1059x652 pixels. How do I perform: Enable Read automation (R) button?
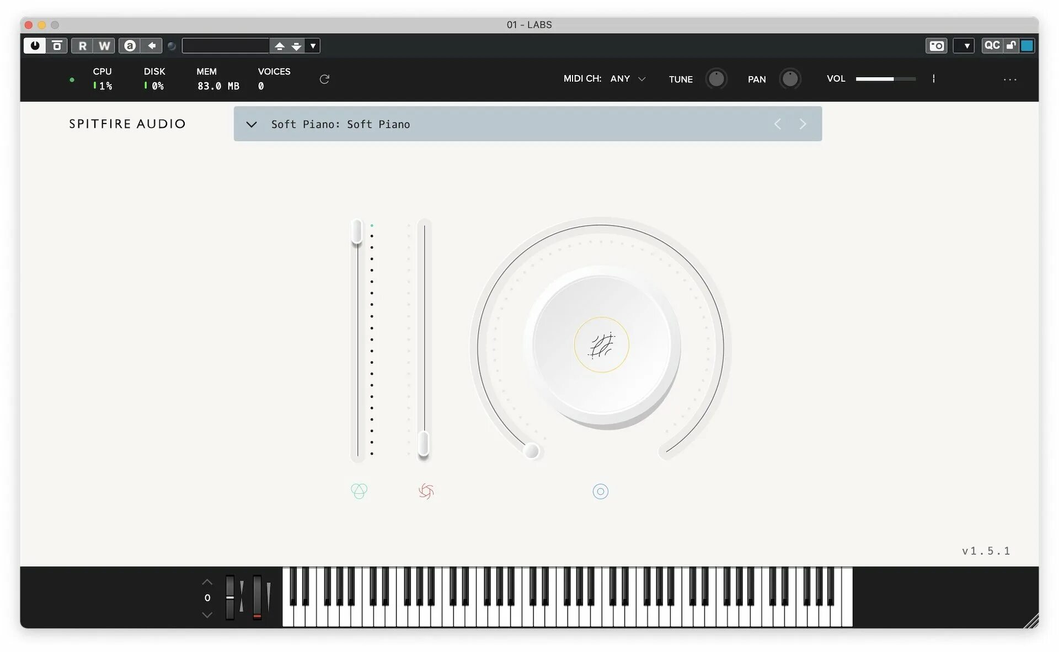(x=82, y=46)
